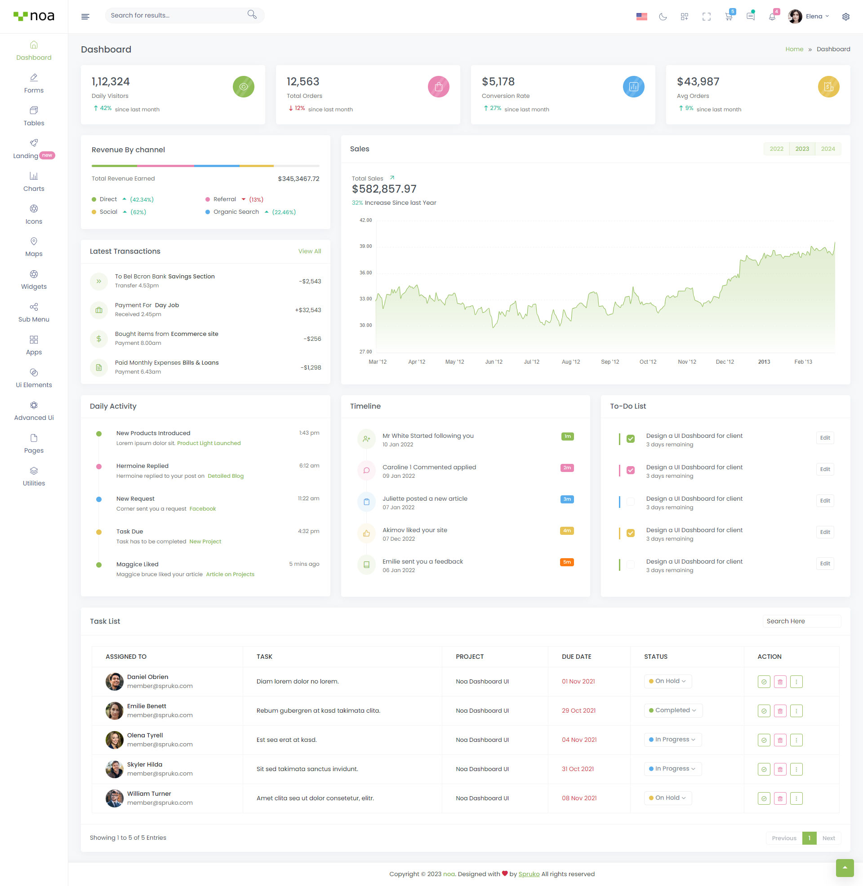Open the settings gear icon
863x886 pixels.
[845, 17]
